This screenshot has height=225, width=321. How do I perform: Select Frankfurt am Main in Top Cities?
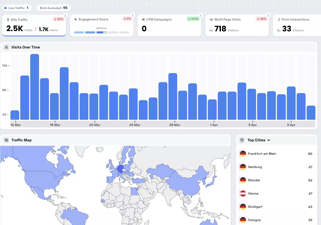click(x=262, y=154)
